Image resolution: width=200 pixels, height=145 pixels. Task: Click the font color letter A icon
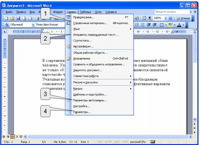[179, 25]
